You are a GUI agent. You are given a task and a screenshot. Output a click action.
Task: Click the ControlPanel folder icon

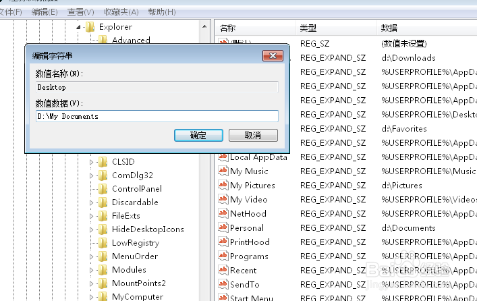click(x=103, y=189)
